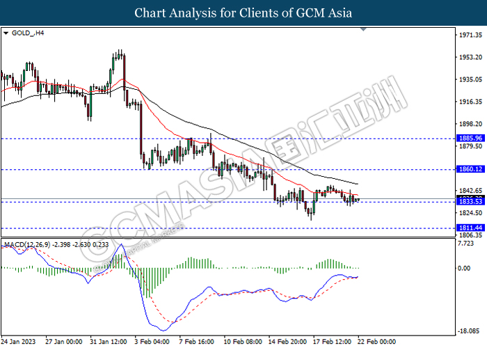Click the 1916.35 price axis value
The width and height of the screenshot is (487, 348).
coord(470,102)
